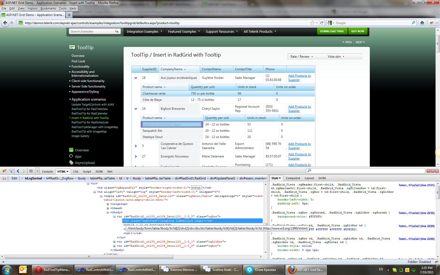
Task: Open the Featured Examples dropdown menu
Action: coord(184,31)
